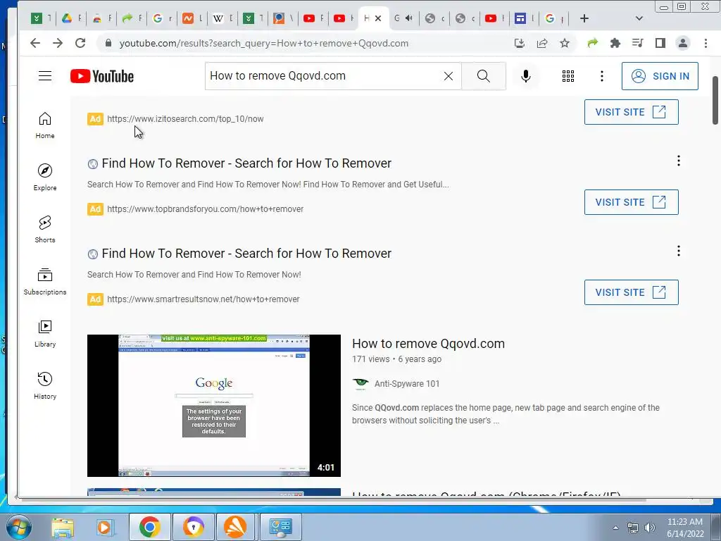
Task: Switch to the Wikipedia tab
Action: pyautogui.click(x=222, y=18)
